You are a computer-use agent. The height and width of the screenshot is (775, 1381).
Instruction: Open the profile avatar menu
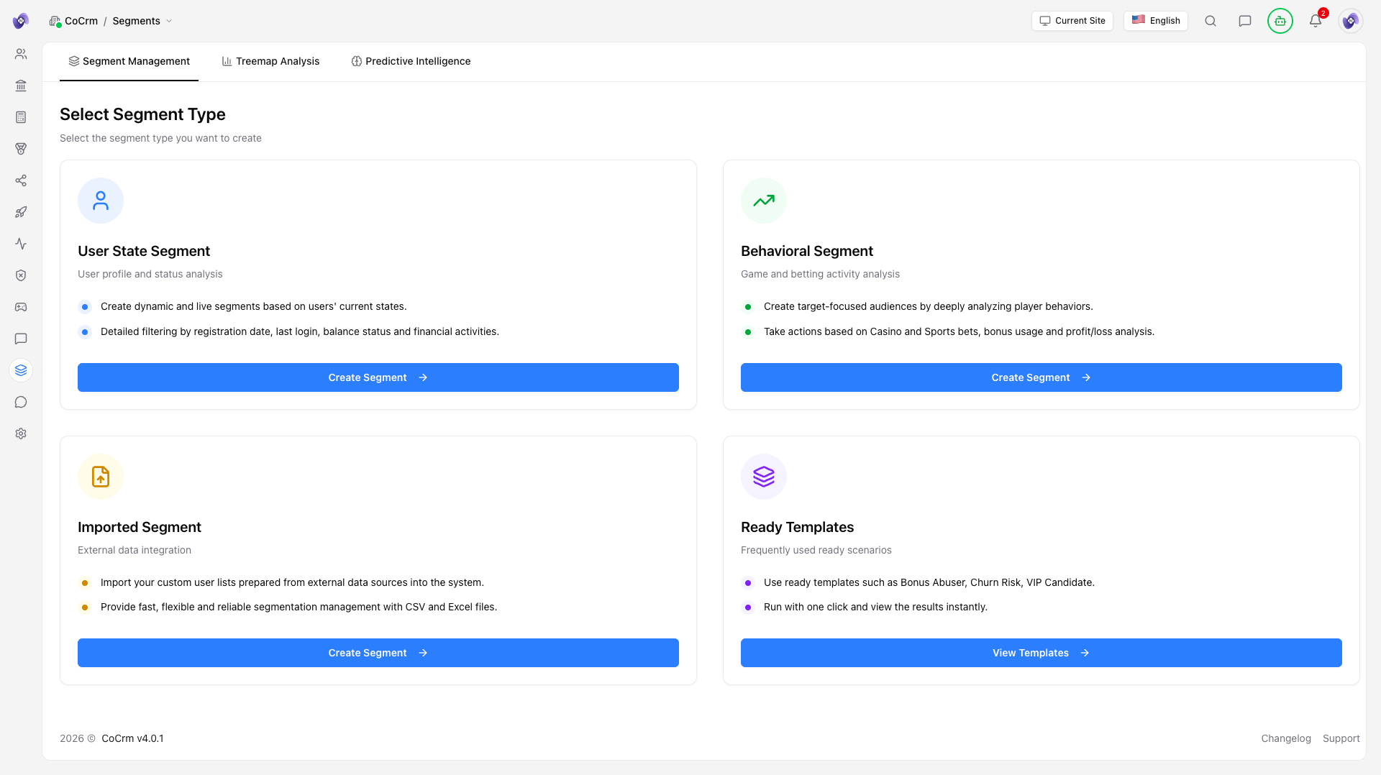pos(1352,21)
